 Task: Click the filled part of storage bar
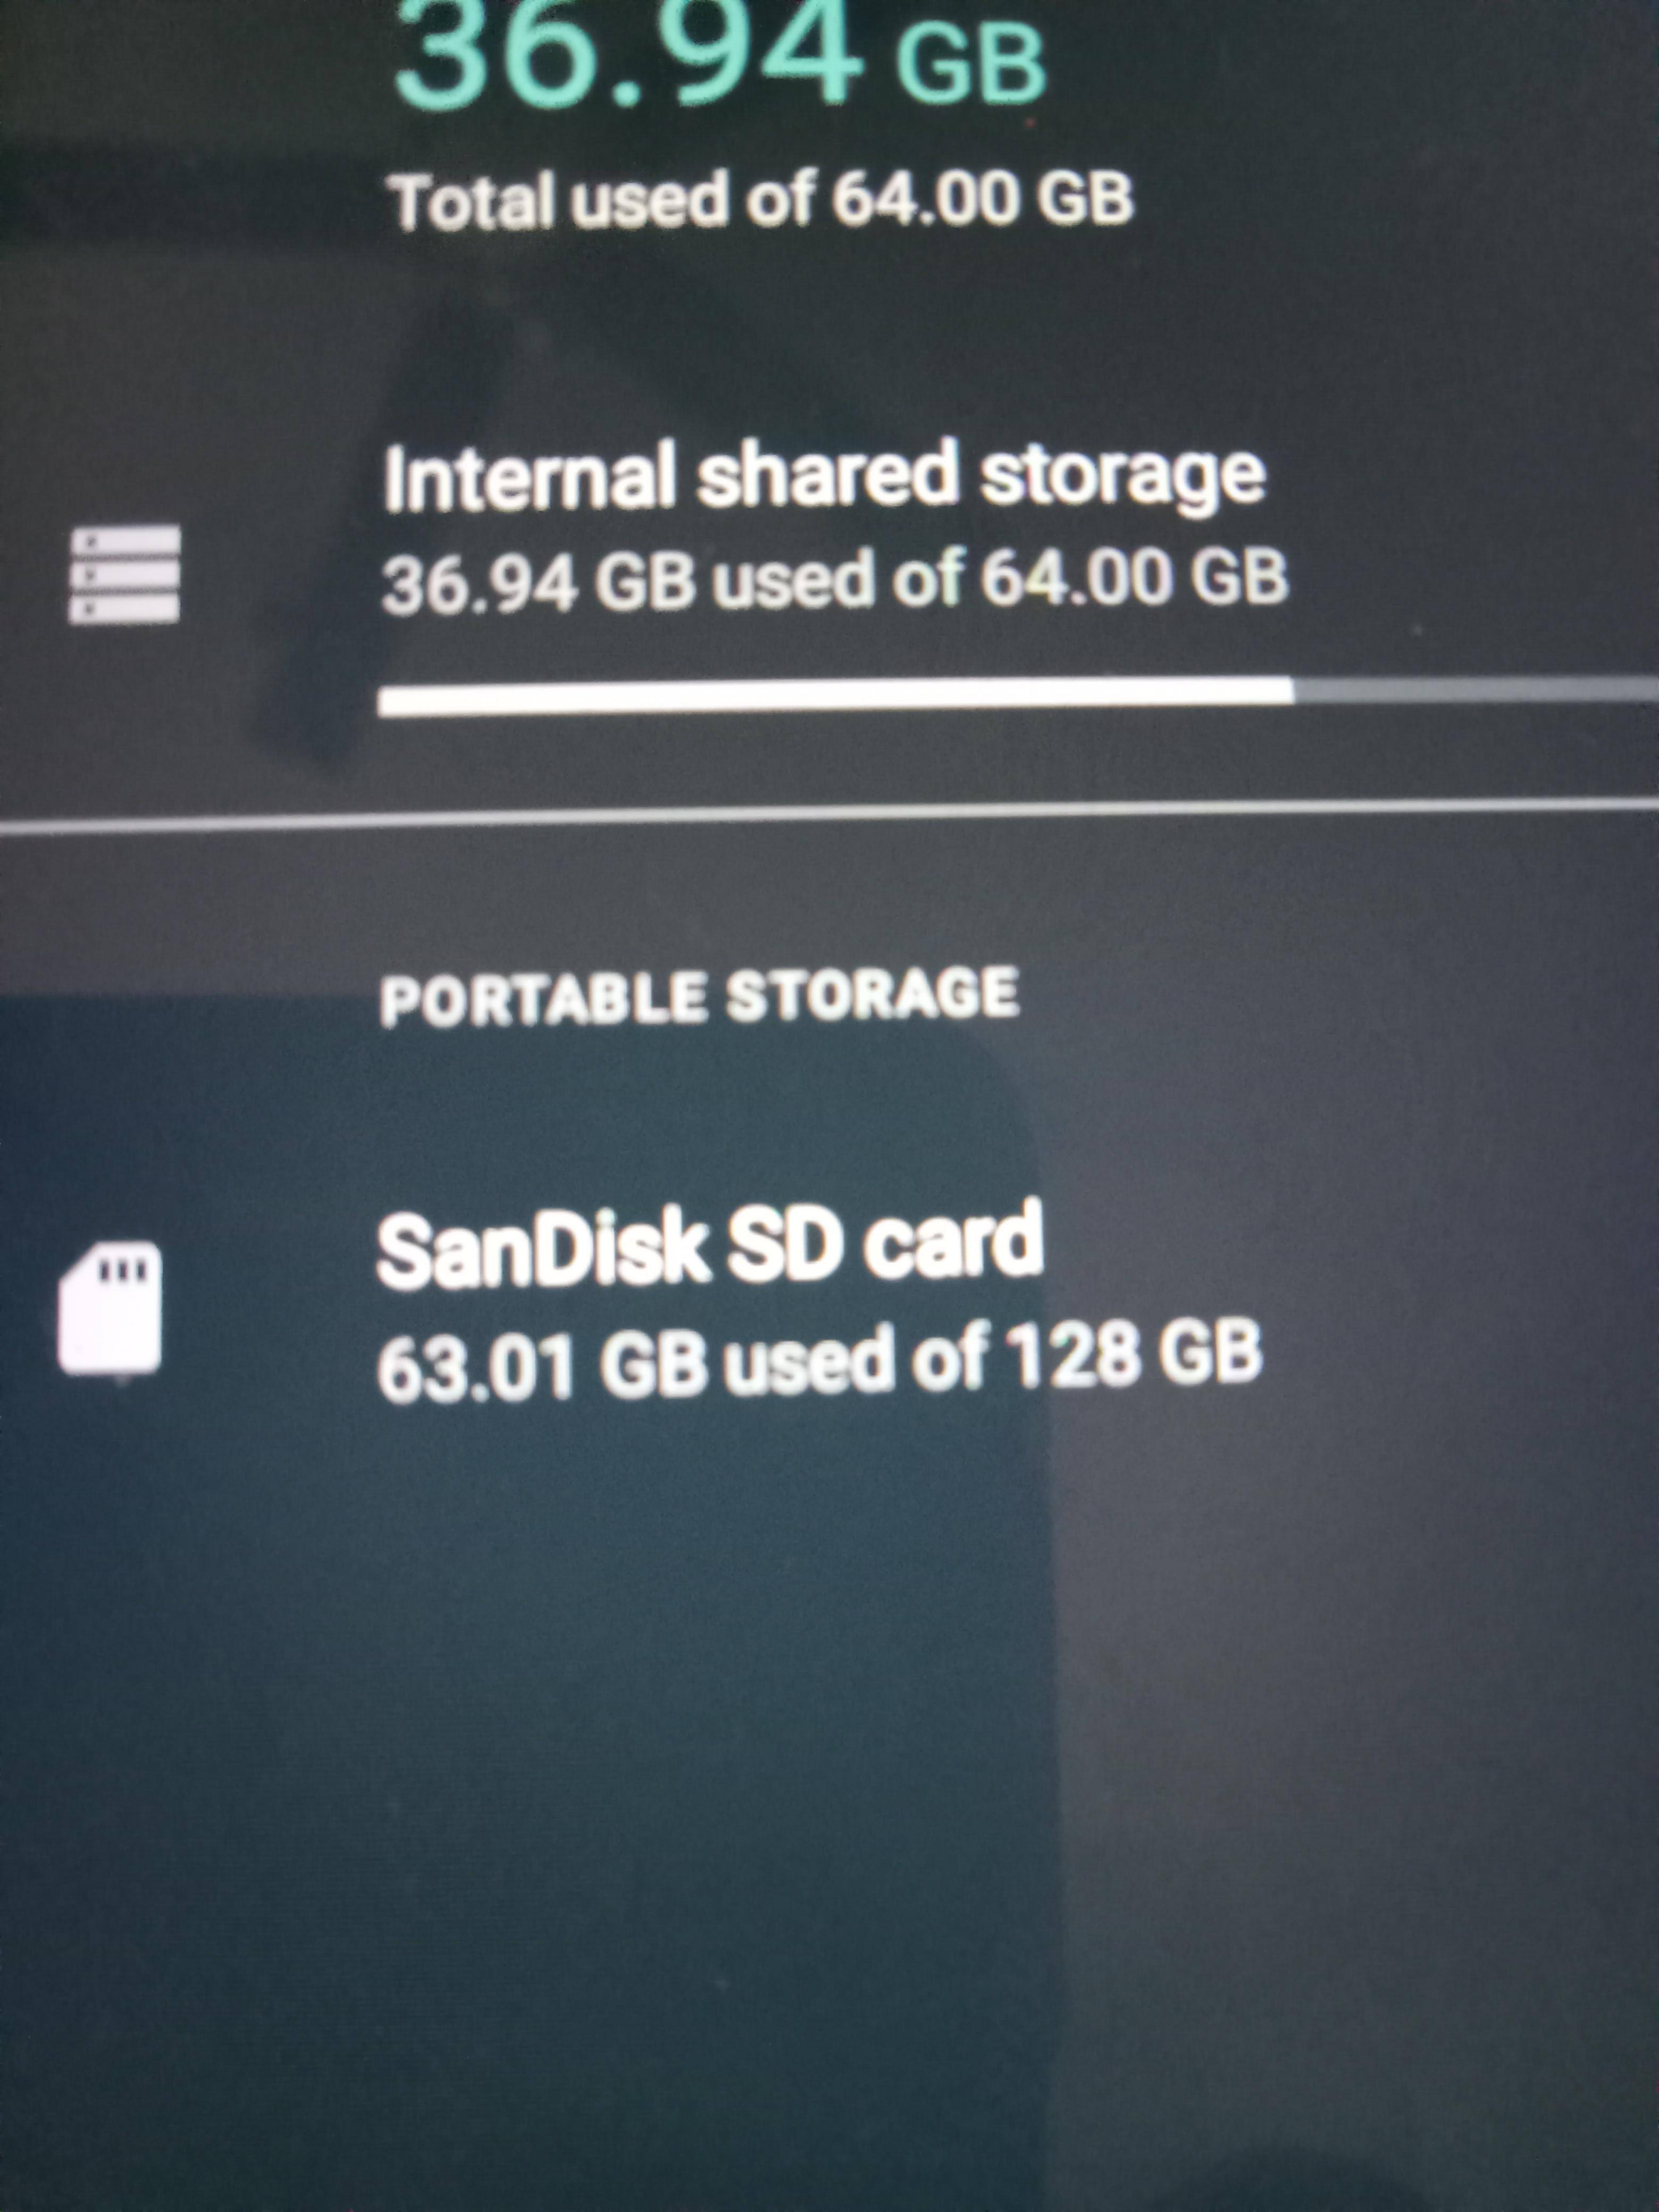[835, 697]
